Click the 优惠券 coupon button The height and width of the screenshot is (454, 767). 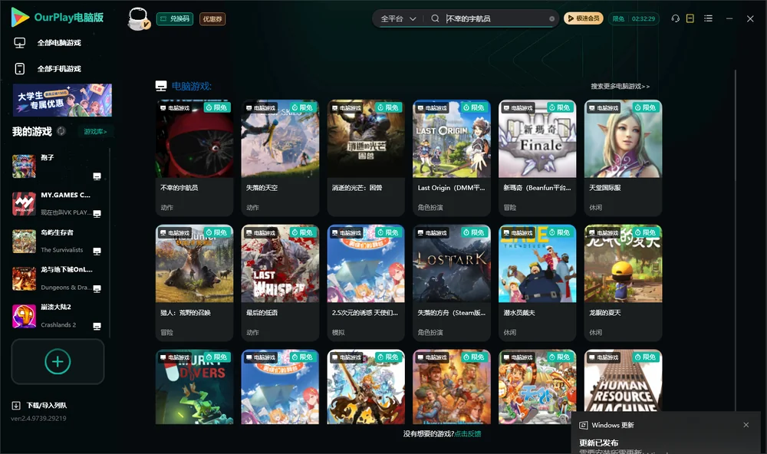coord(212,18)
